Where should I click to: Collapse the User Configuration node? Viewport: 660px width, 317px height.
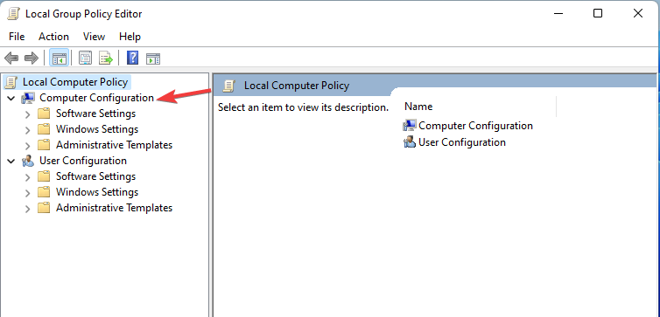(x=11, y=161)
